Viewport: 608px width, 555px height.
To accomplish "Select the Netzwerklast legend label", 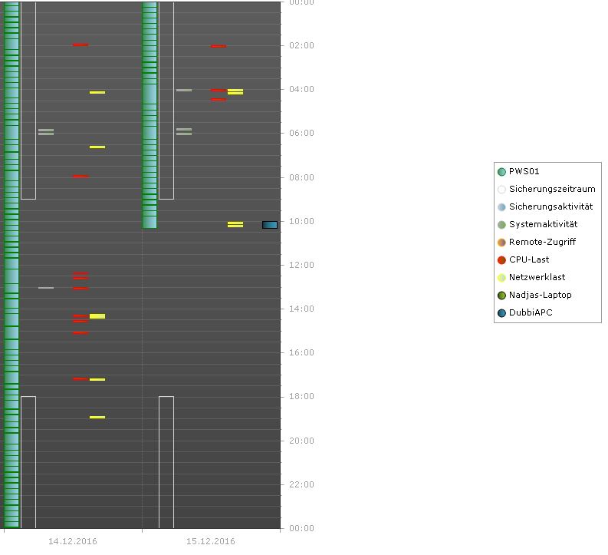I will point(537,277).
